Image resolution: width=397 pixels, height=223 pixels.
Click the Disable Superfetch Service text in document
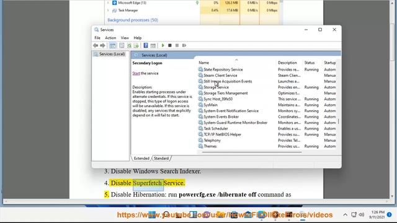click(148, 183)
